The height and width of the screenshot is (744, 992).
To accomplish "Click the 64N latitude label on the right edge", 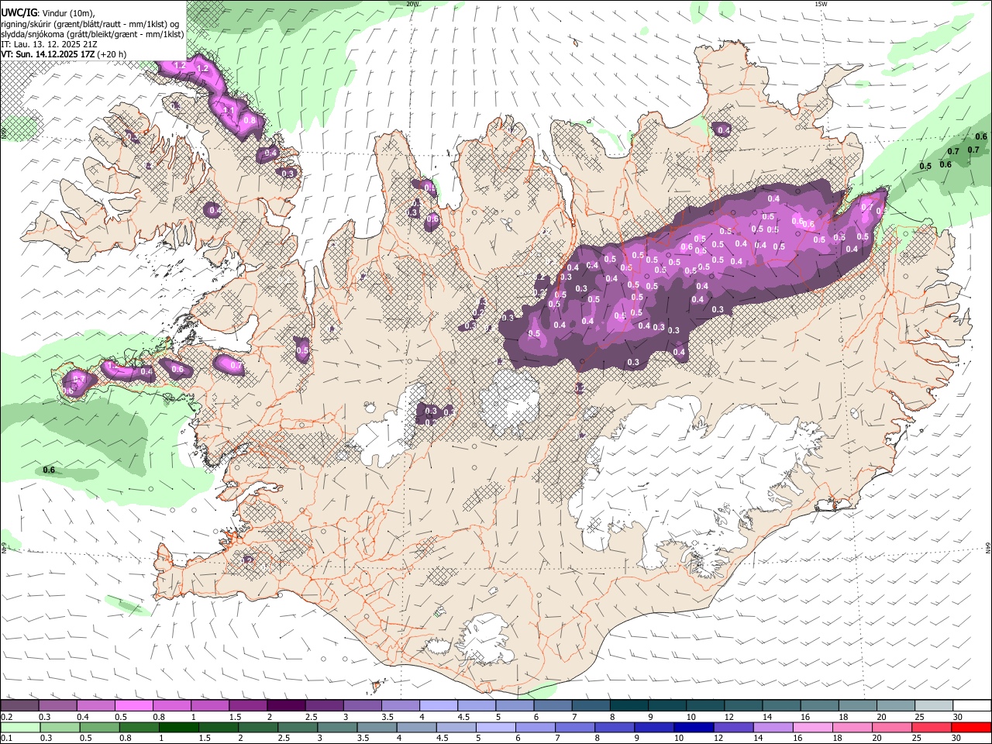I will (x=988, y=548).
